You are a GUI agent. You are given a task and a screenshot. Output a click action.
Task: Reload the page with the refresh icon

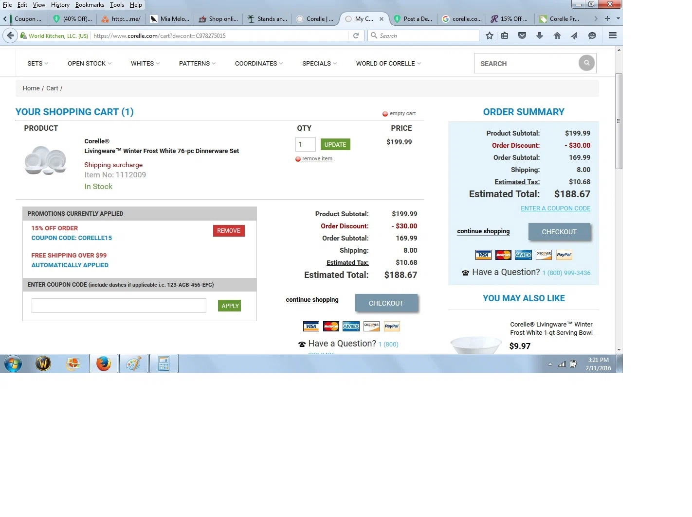tap(356, 35)
